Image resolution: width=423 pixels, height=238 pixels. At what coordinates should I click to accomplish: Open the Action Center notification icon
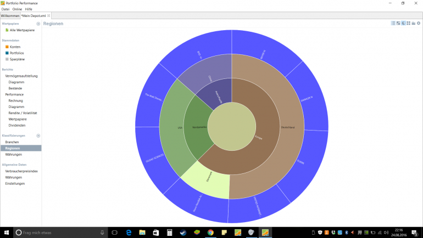pos(415,233)
